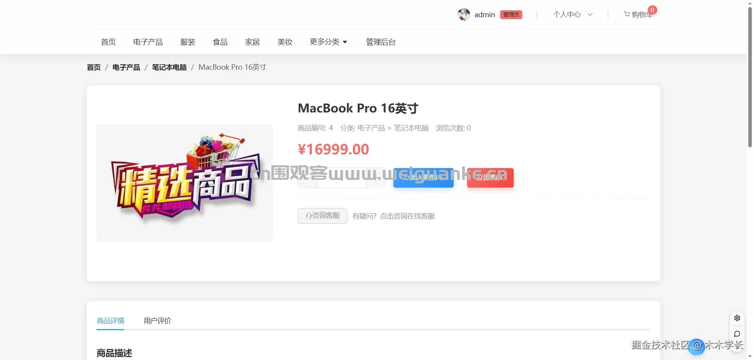Click the admin username text
Image resolution: width=753 pixels, height=360 pixels.
click(x=485, y=14)
